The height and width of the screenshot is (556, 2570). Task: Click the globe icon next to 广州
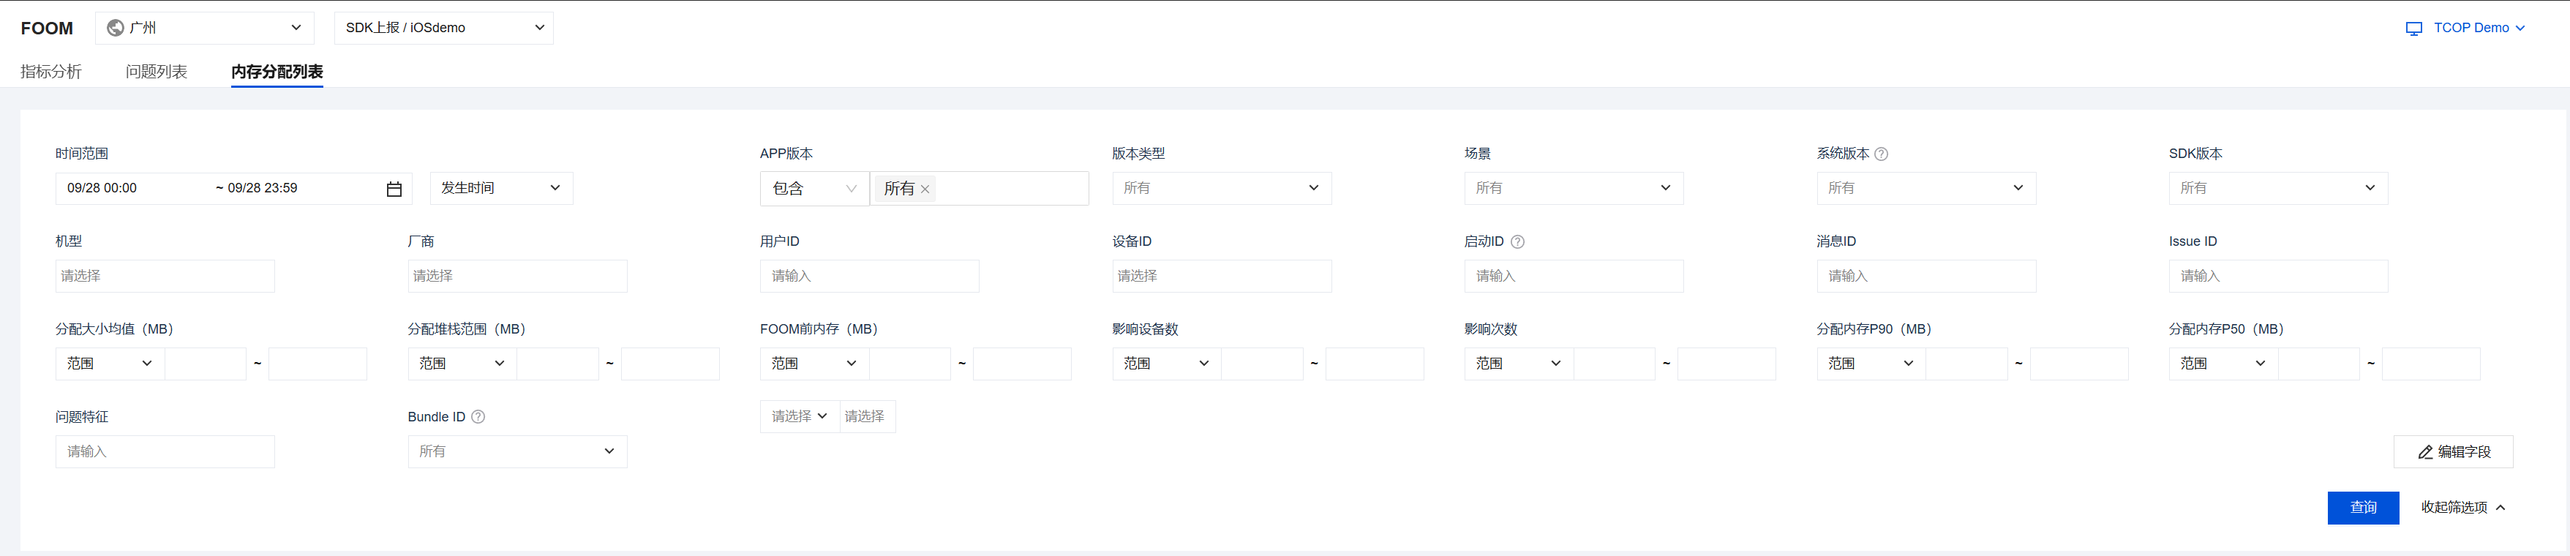(x=116, y=28)
